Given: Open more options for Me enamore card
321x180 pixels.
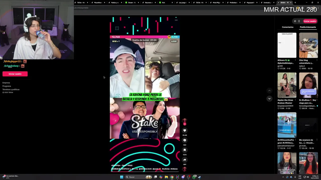Looking at the screenshot, I should 317,140.
